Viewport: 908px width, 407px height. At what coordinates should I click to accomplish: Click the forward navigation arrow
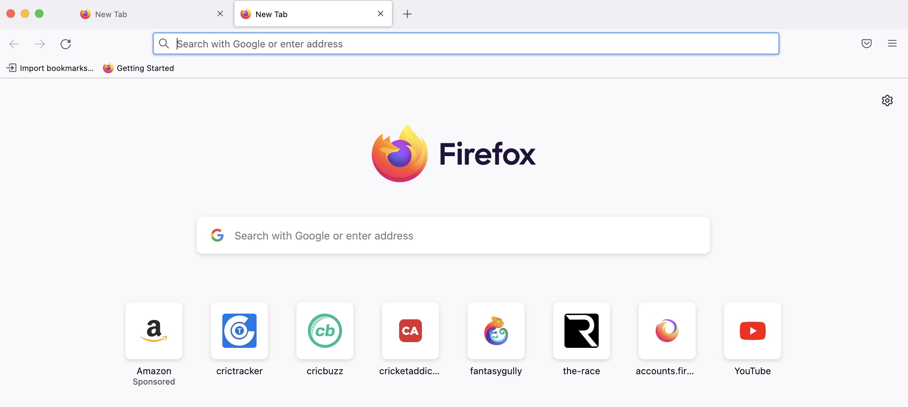[40, 44]
